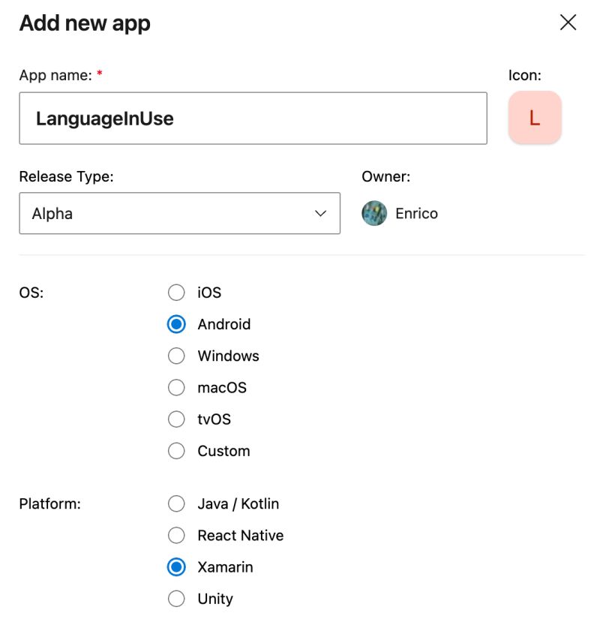Select the iOS radio button
This screenshot has width=600, height=625.
(x=176, y=293)
